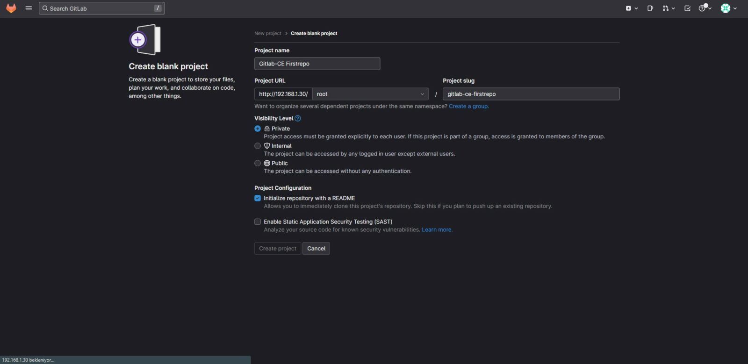The image size is (748, 364).
Task: Click the Internal shield icon
Action: (x=267, y=146)
